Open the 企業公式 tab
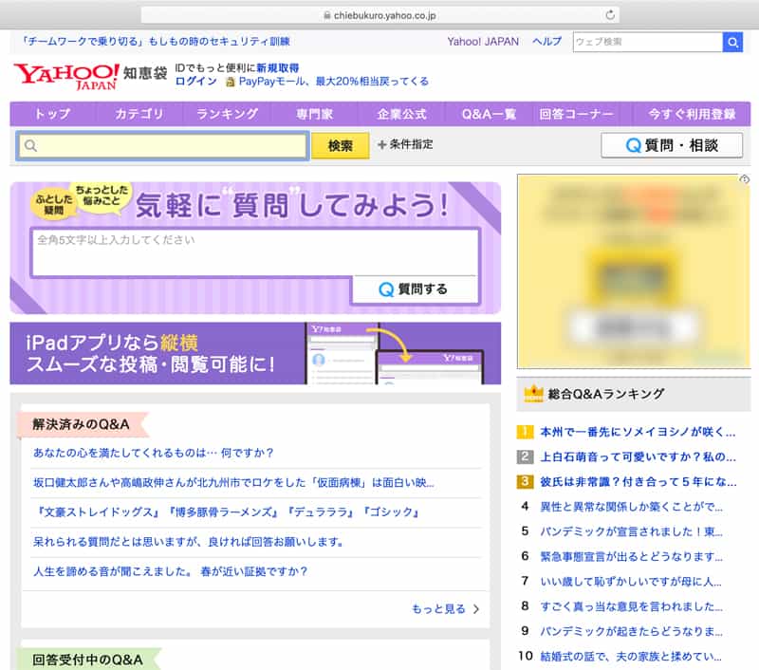 point(401,114)
